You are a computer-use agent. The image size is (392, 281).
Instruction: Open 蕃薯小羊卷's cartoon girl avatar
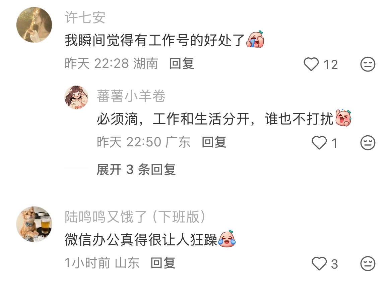click(x=76, y=97)
